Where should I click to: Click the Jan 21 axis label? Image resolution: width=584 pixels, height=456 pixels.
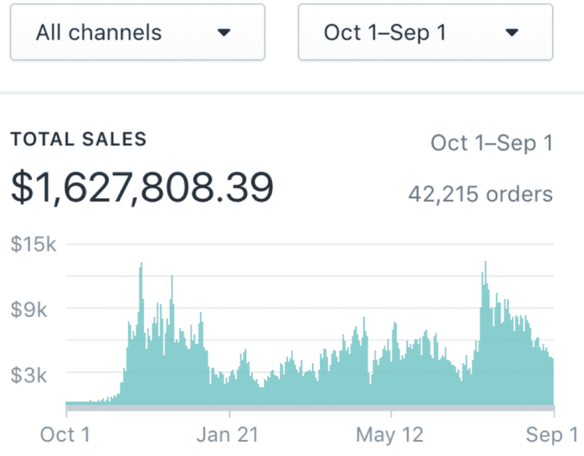(x=227, y=435)
